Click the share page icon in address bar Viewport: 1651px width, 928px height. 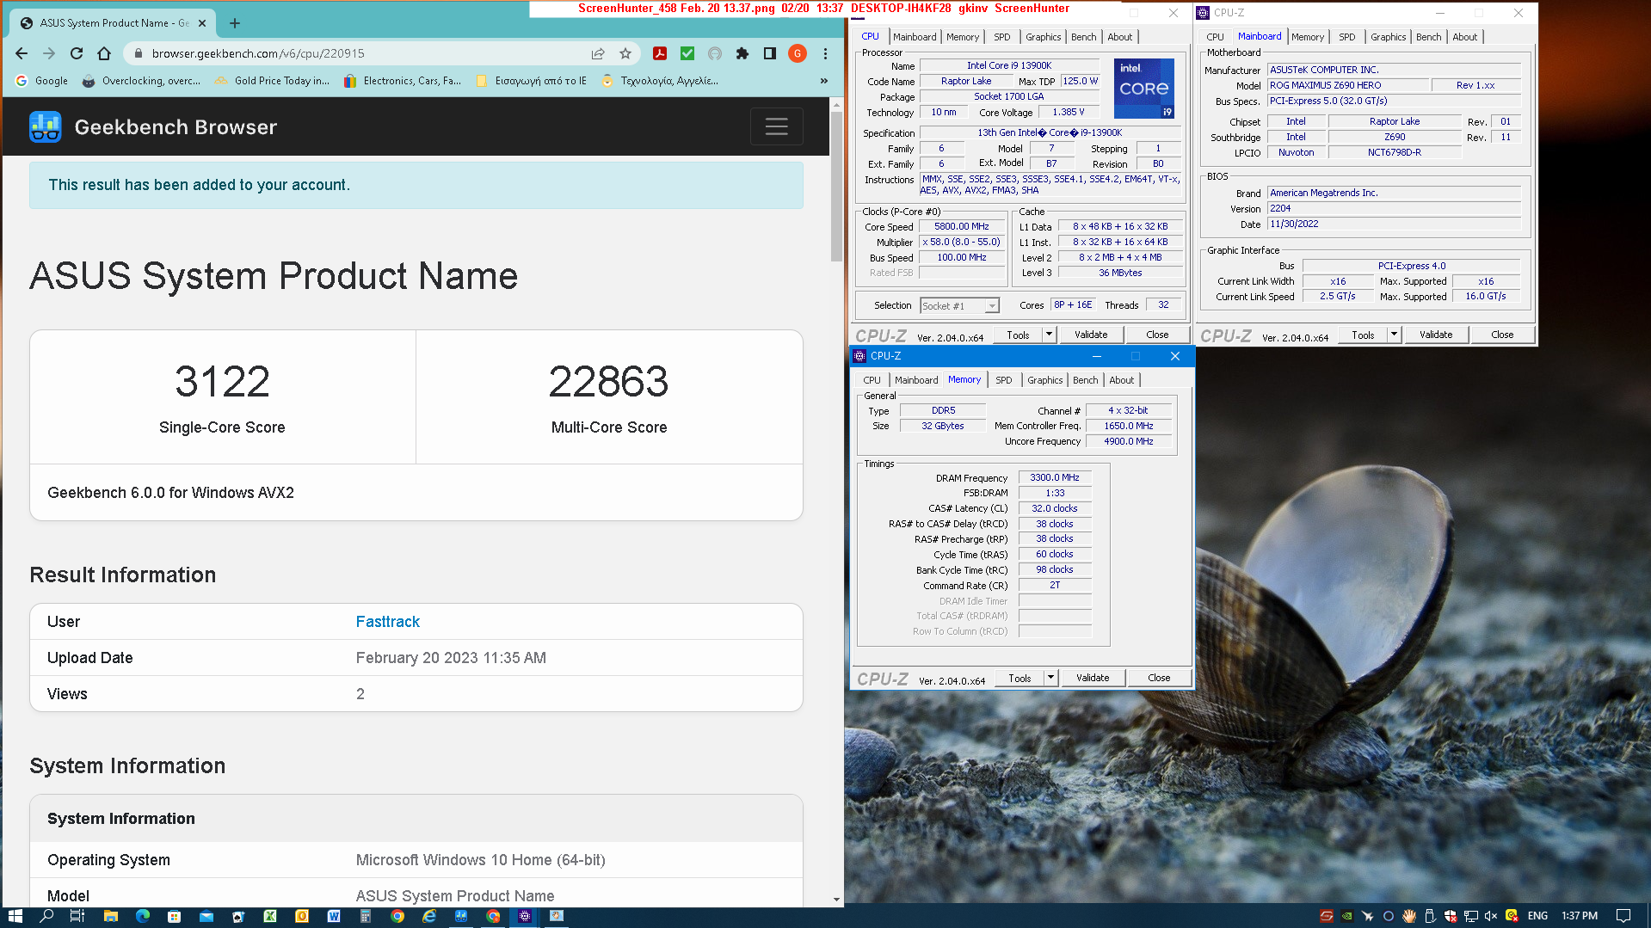pos(598,53)
